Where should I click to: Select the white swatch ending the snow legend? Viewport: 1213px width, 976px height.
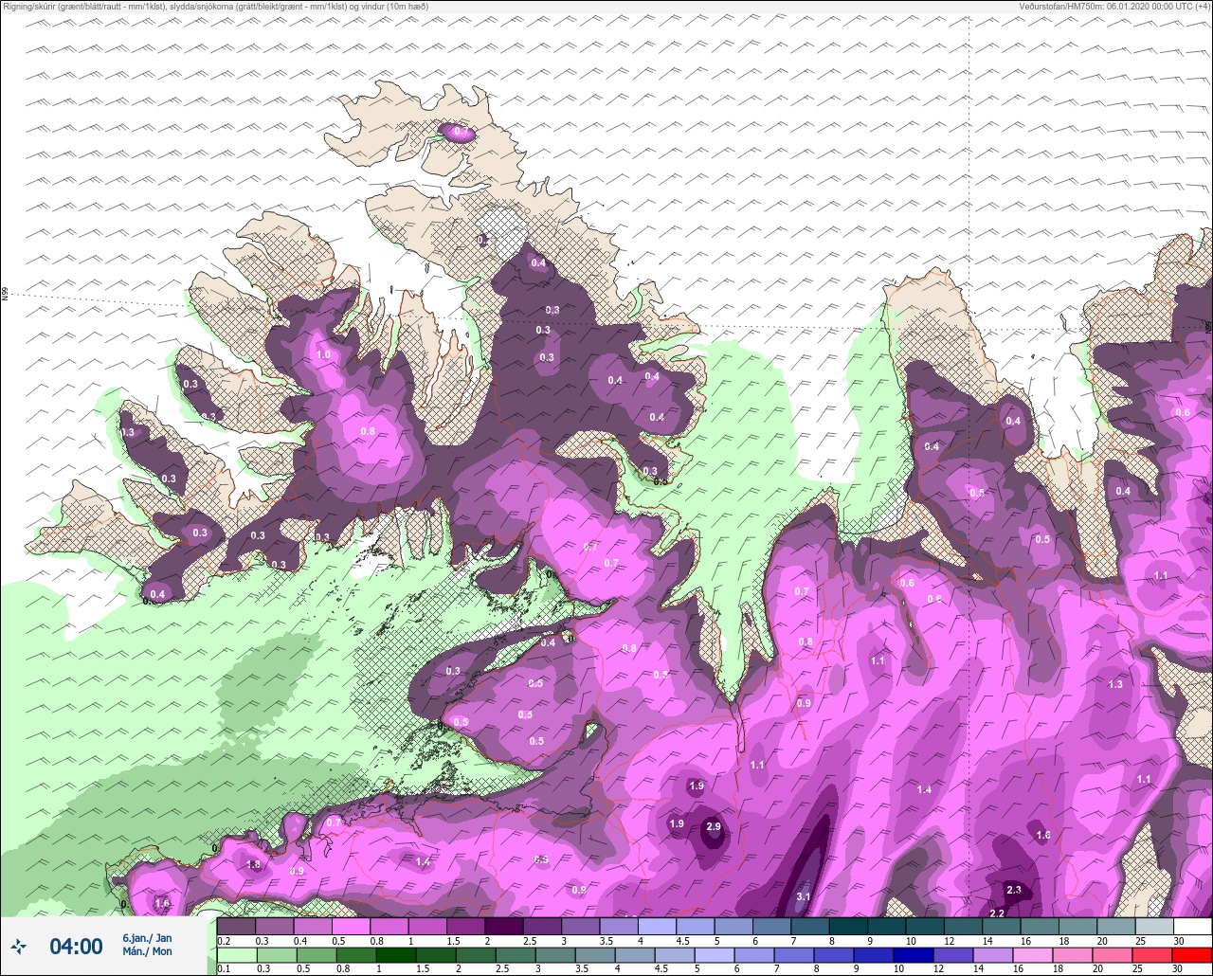(1192, 926)
